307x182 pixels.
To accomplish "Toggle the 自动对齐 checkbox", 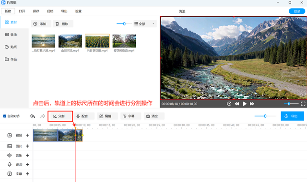I will [5, 116].
